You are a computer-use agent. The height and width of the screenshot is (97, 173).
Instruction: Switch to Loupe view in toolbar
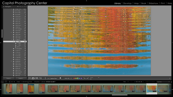[x=33, y=78]
